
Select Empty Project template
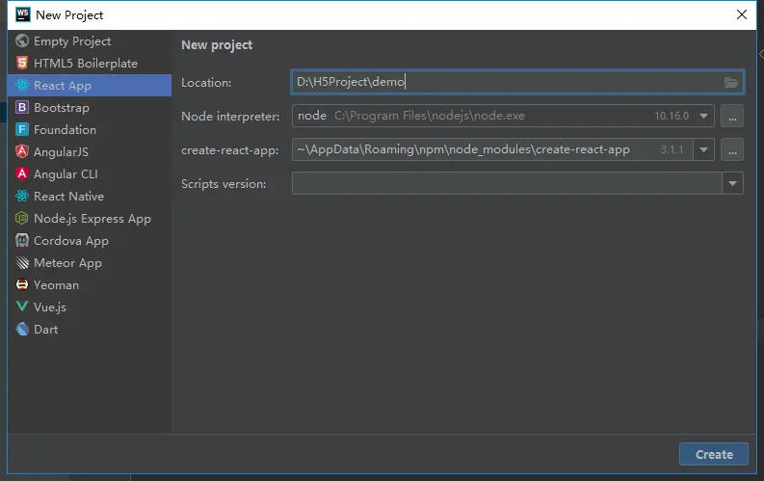(x=90, y=40)
